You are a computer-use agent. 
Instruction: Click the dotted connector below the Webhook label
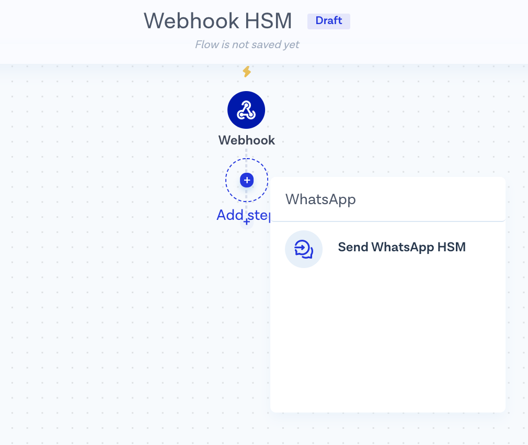247,153
